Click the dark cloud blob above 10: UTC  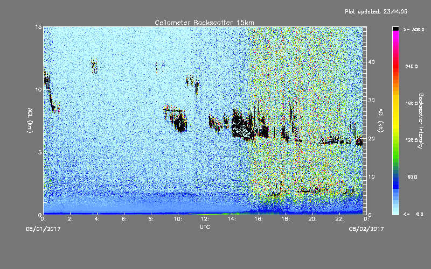[x=180, y=123]
